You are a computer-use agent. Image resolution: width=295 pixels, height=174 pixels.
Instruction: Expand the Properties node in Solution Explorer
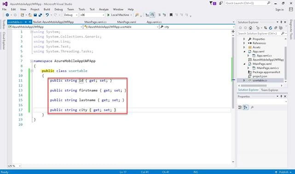click(x=244, y=39)
